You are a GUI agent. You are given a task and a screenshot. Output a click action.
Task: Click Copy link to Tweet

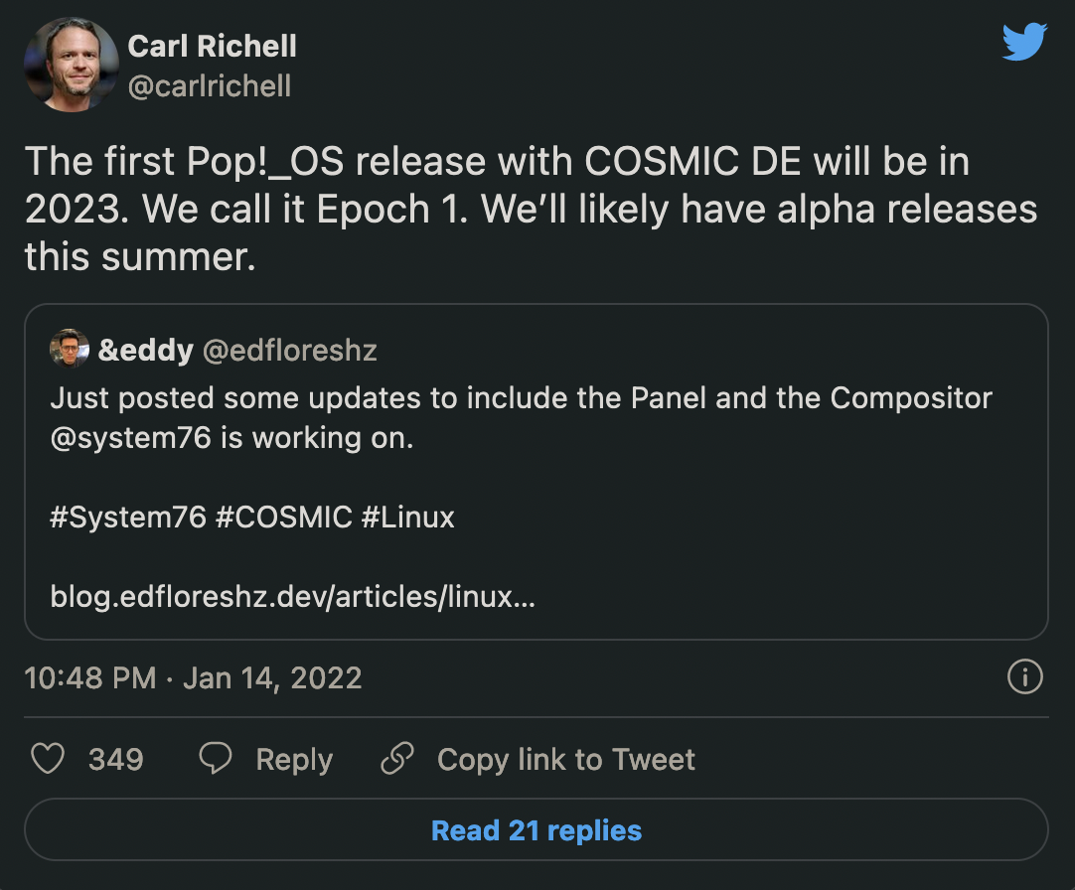pyautogui.click(x=564, y=759)
